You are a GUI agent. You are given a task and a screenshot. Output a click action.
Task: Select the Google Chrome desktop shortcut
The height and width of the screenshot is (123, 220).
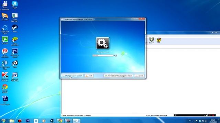[5, 89]
